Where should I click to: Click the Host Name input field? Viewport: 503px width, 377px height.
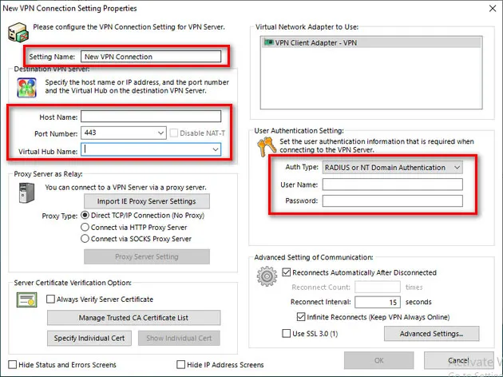point(150,117)
